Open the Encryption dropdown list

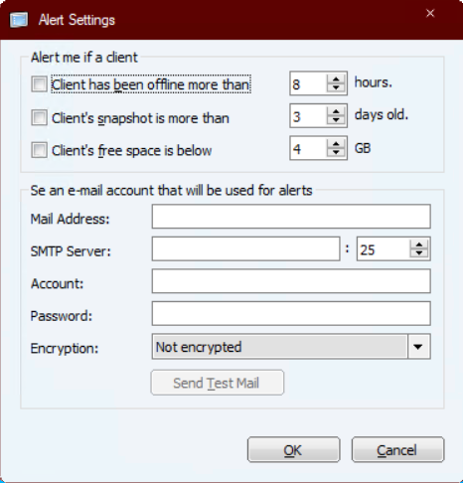pos(418,347)
